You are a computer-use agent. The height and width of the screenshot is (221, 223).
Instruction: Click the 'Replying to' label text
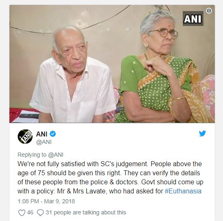click(x=32, y=155)
